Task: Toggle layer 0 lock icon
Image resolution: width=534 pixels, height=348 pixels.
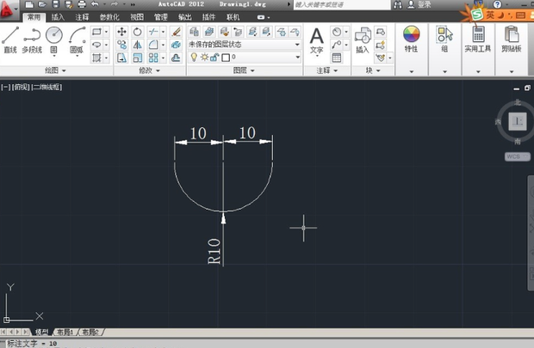Action: (x=214, y=57)
